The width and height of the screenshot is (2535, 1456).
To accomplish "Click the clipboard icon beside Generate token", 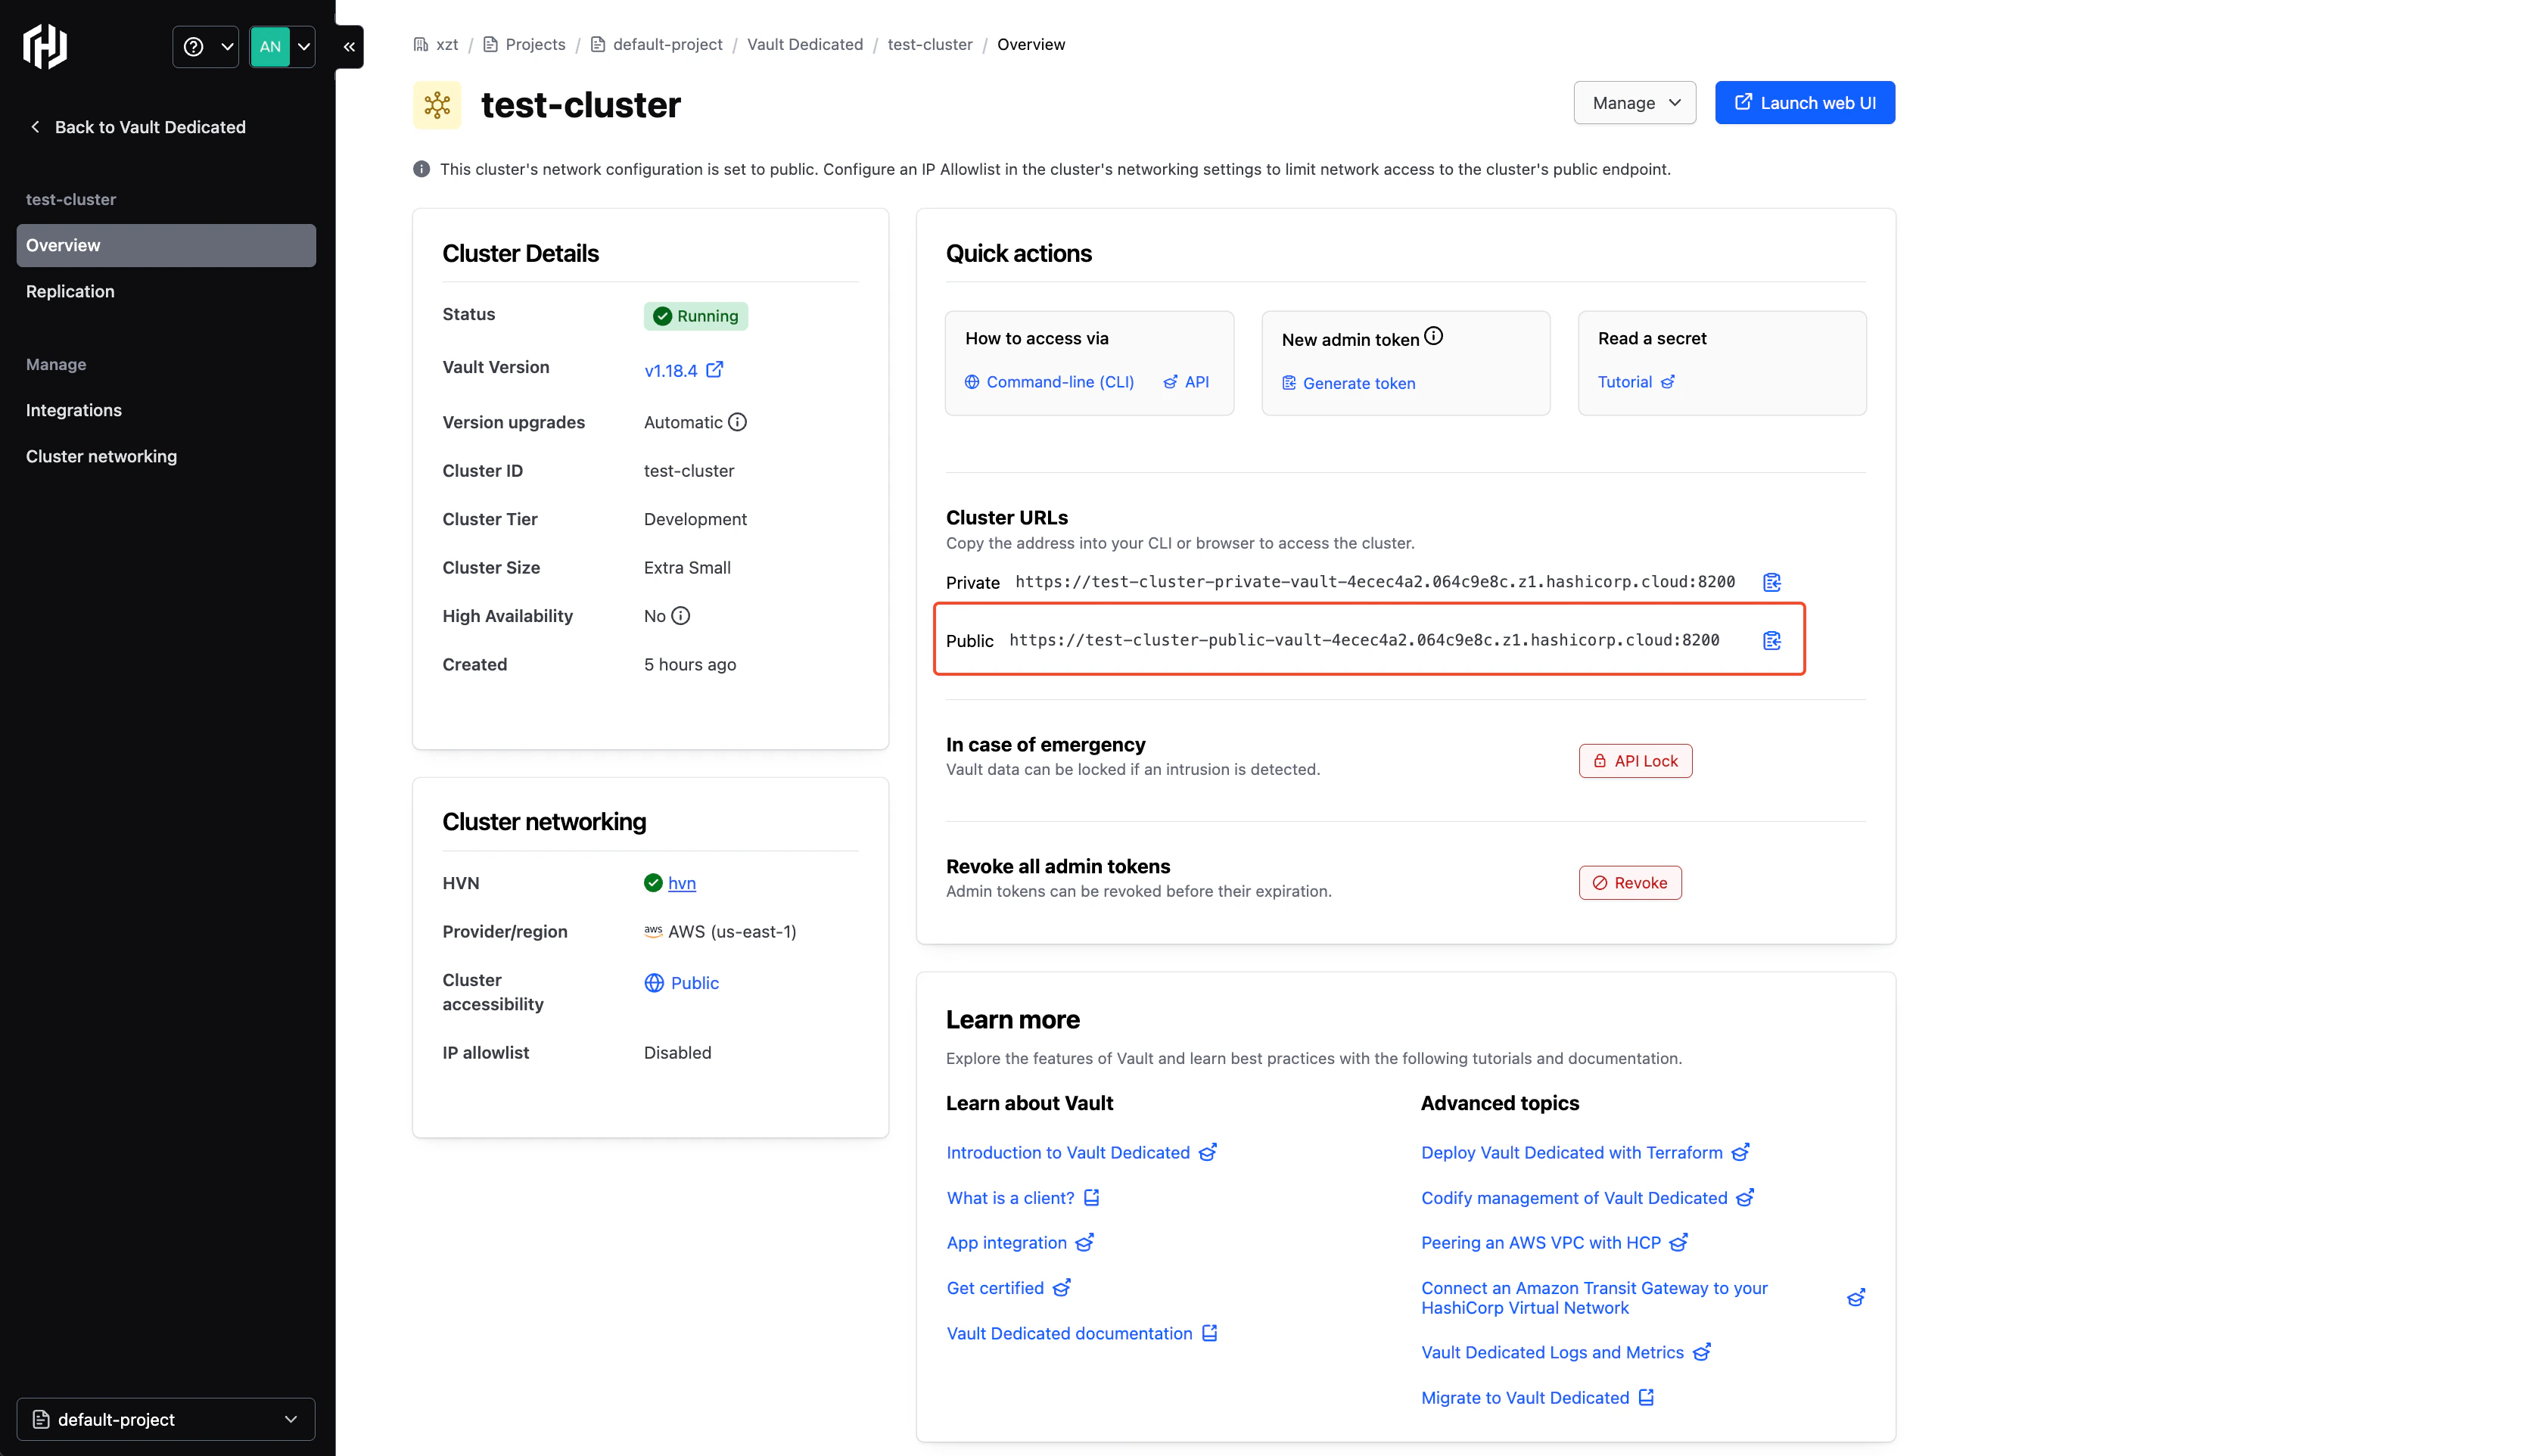I will point(1289,383).
